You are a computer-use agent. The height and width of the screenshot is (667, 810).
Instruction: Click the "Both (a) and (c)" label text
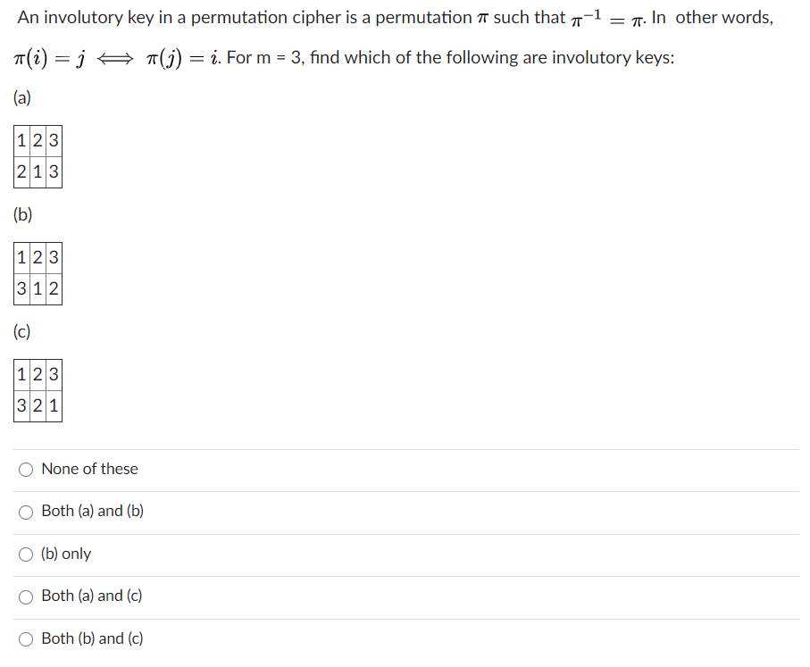pyautogui.click(x=93, y=596)
